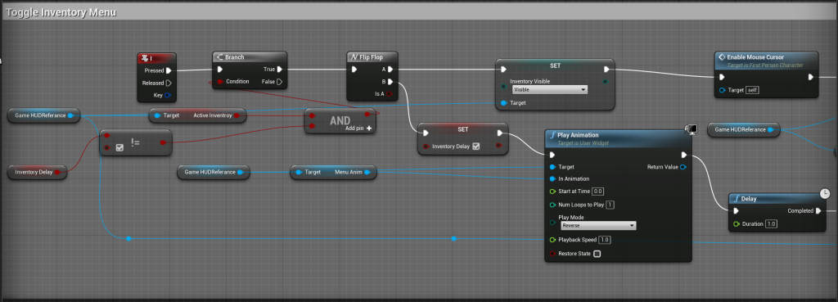Click the Is A boolean pin on Flip Flop
The height and width of the screenshot is (302, 838).
[x=389, y=94]
